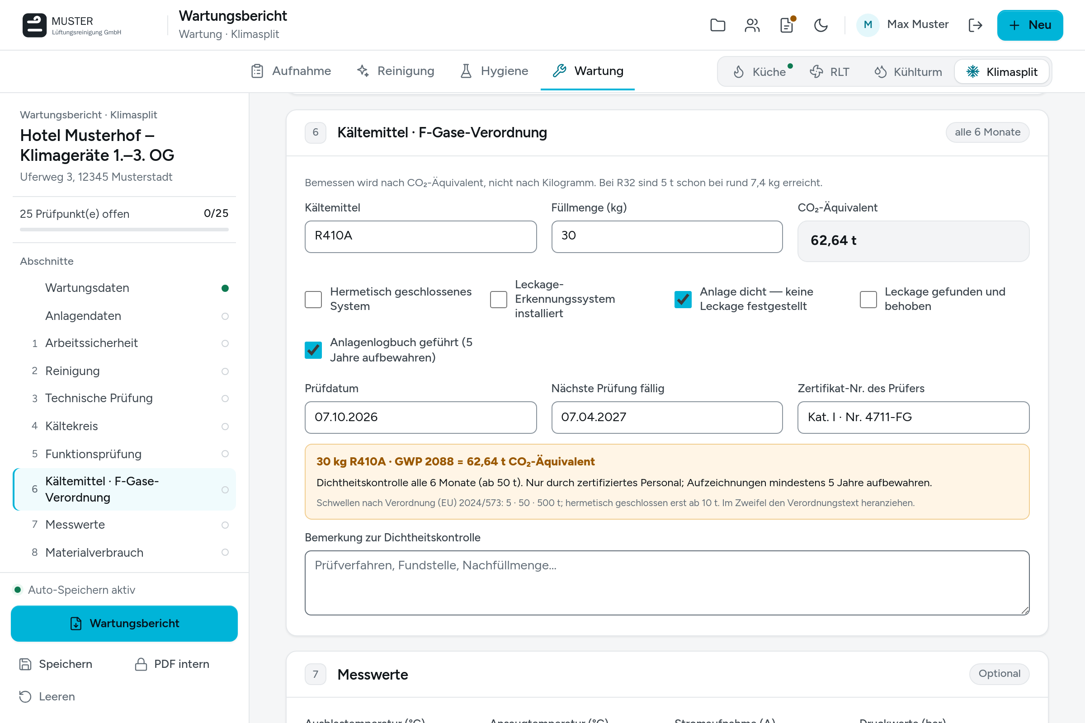
Task: Open the folder icon in the header
Action: 718,25
